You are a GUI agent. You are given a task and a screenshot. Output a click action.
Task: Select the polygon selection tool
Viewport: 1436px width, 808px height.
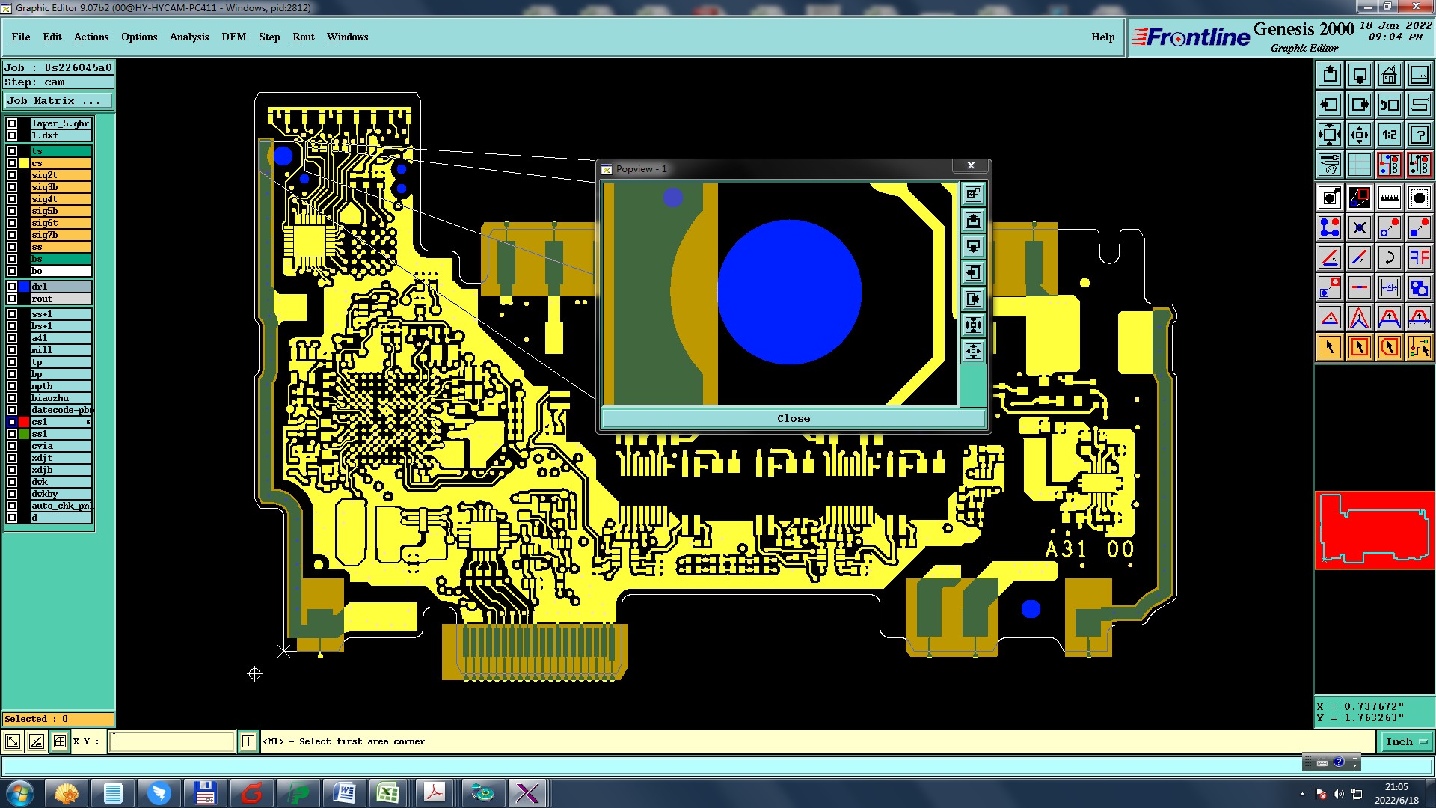(x=1389, y=346)
